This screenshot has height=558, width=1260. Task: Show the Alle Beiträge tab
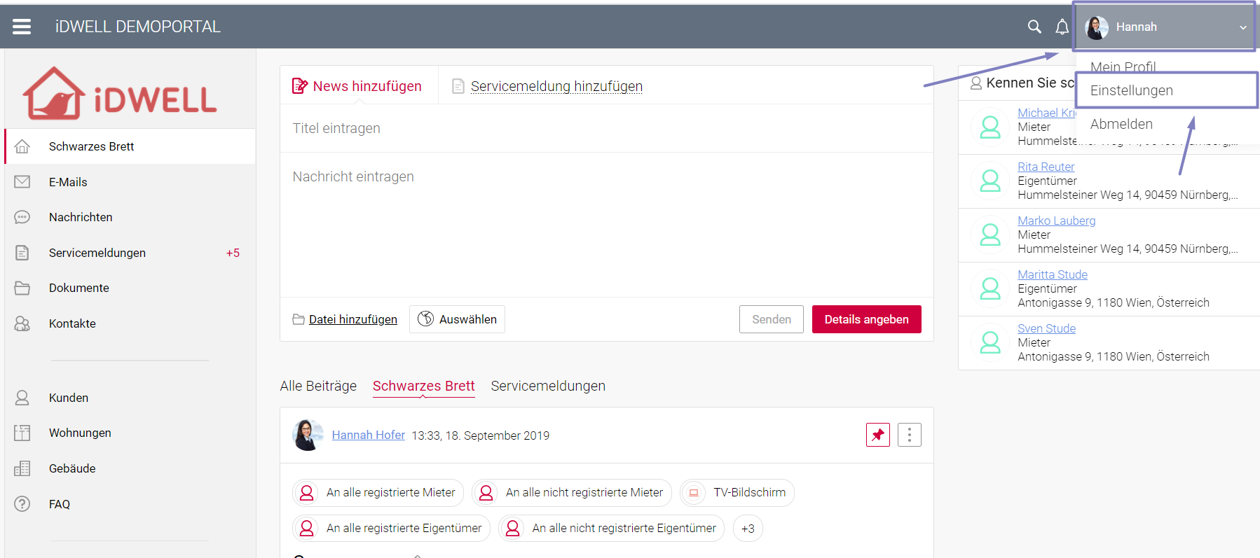(x=318, y=386)
